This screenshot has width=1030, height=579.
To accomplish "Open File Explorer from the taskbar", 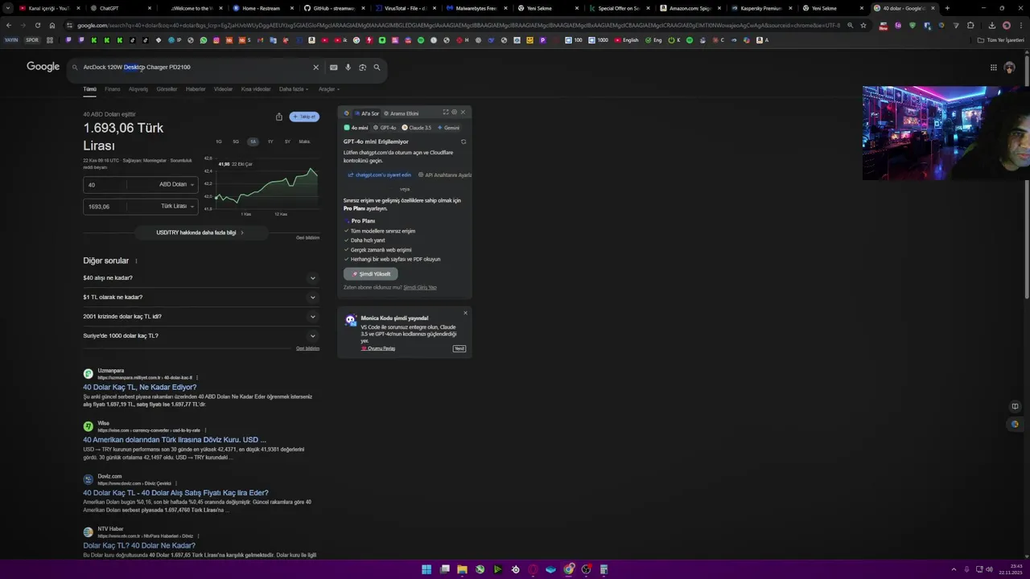I will [462, 569].
